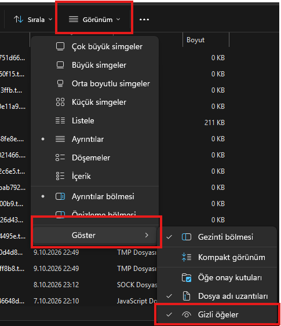Choose Büyük simgeler view
This screenshot has width=281, height=326.
point(94,65)
